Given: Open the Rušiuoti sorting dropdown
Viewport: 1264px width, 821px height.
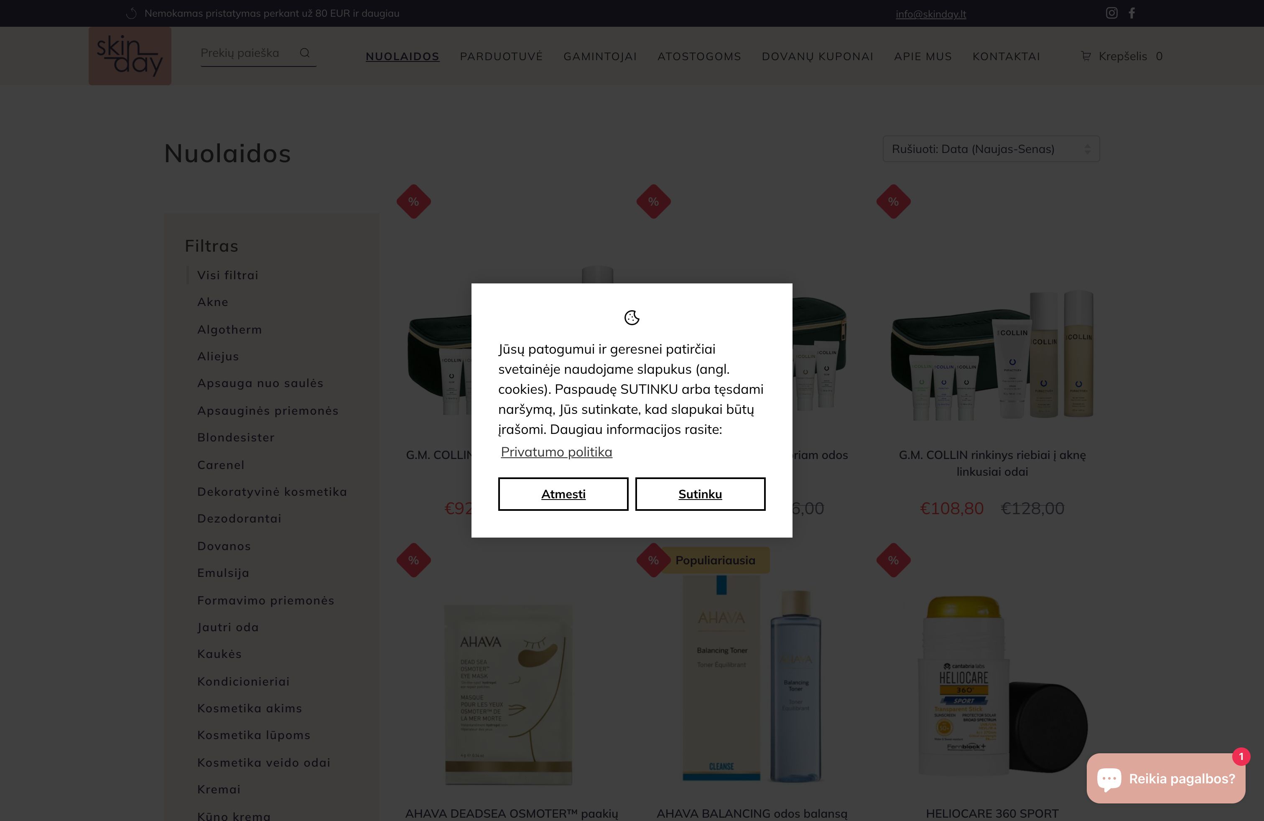Looking at the screenshot, I should tap(991, 149).
